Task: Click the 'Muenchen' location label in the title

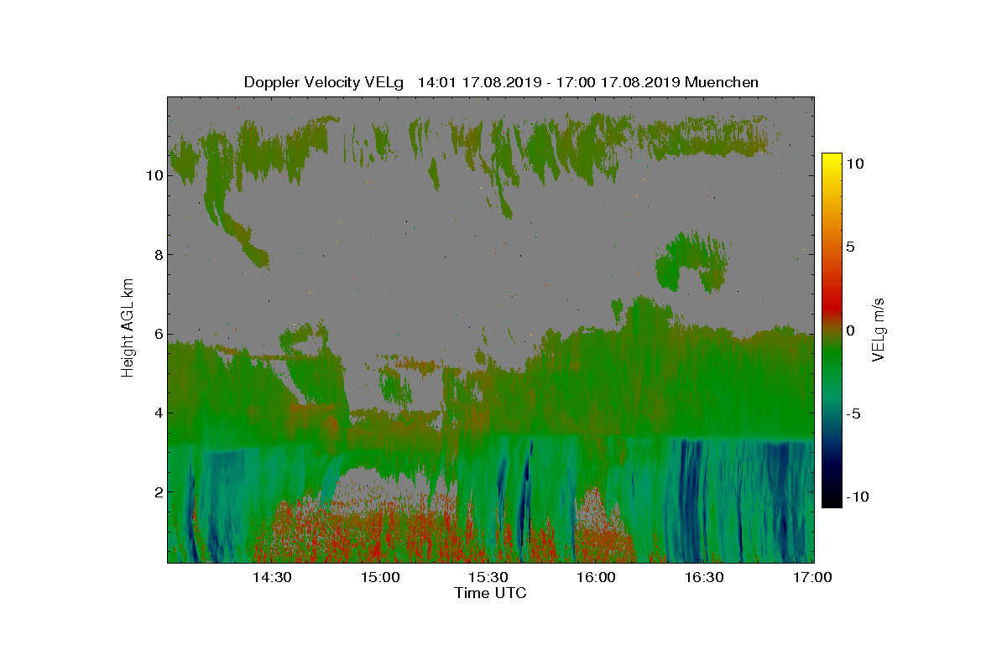Action: click(722, 82)
